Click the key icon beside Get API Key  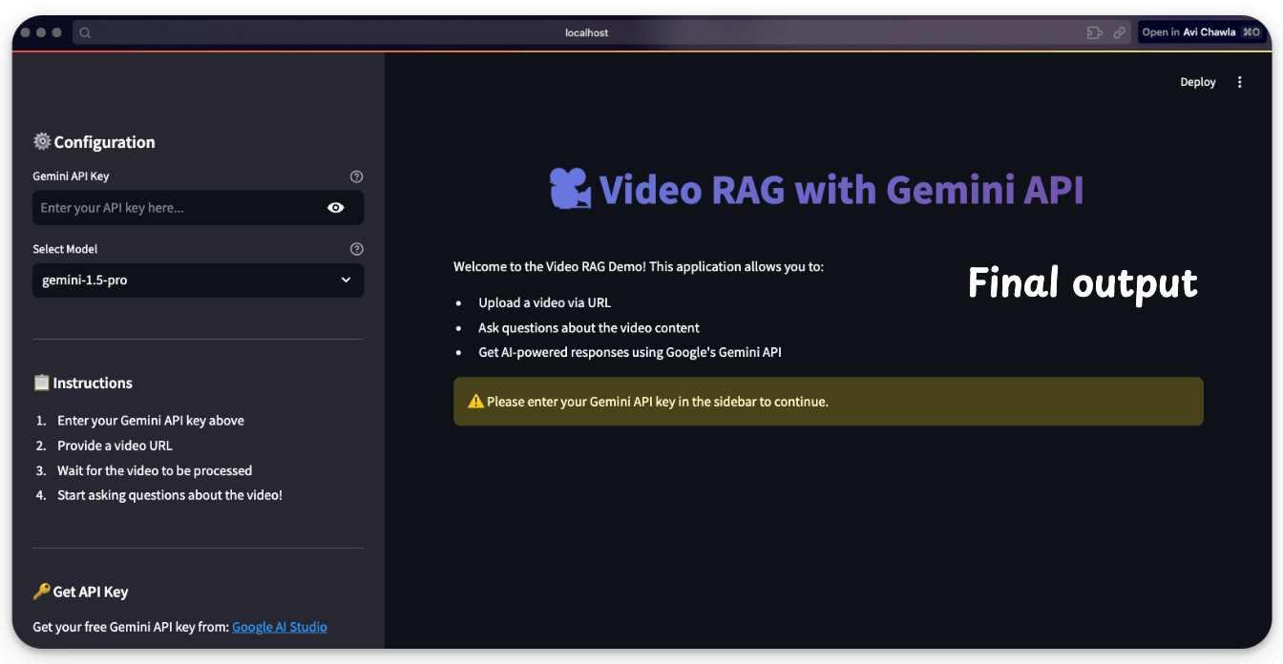click(42, 591)
